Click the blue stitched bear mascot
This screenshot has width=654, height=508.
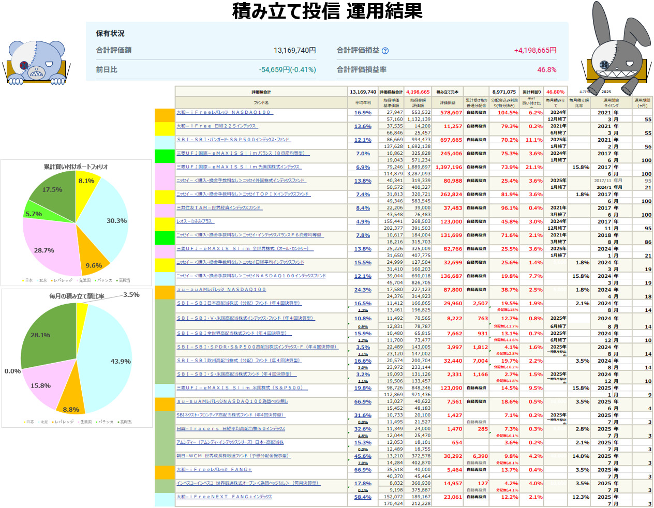(x=36, y=62)
